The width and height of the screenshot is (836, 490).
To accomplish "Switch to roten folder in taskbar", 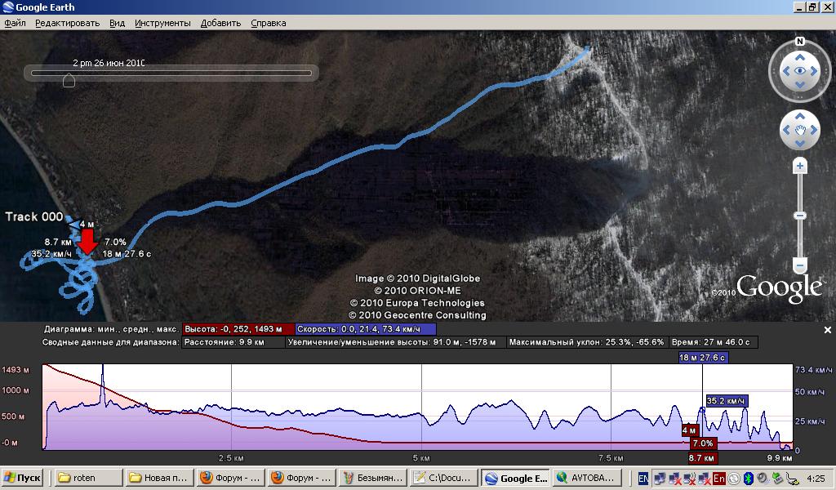I will (x=87, y=478).
